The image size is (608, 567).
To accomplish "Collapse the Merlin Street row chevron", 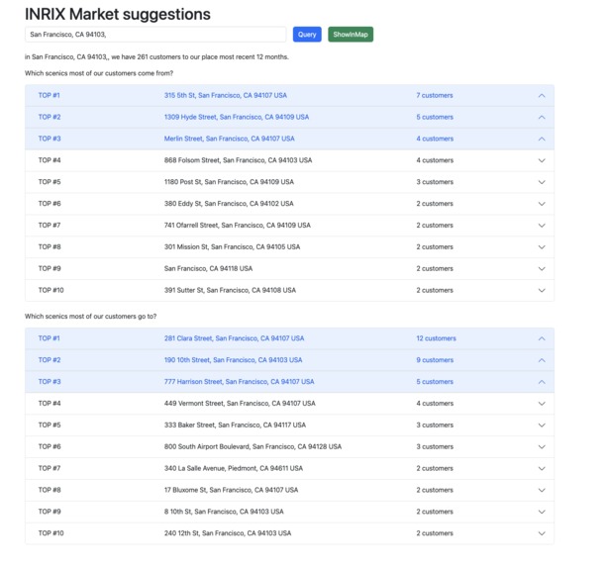I will pyautogui.click(x=542, y=140).
